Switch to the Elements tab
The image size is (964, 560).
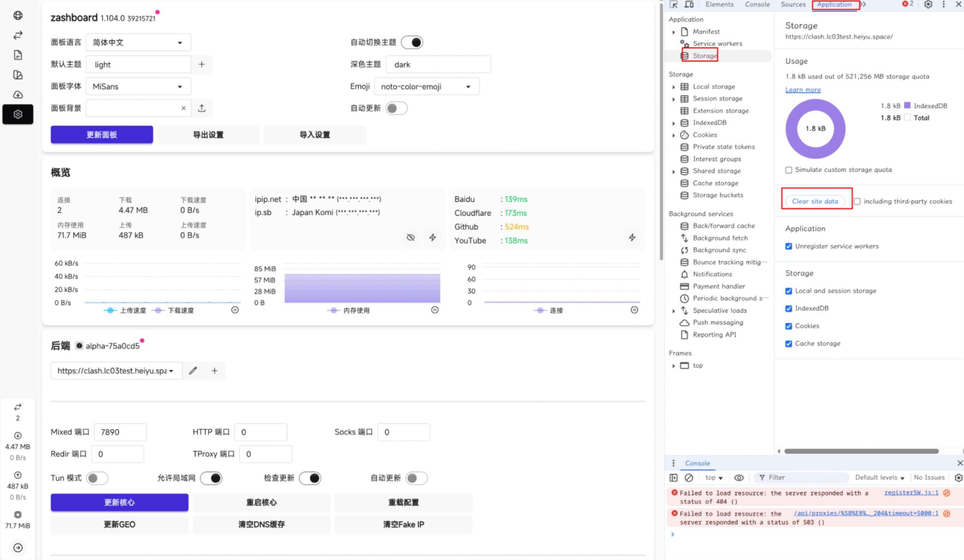tap(719, 4)
